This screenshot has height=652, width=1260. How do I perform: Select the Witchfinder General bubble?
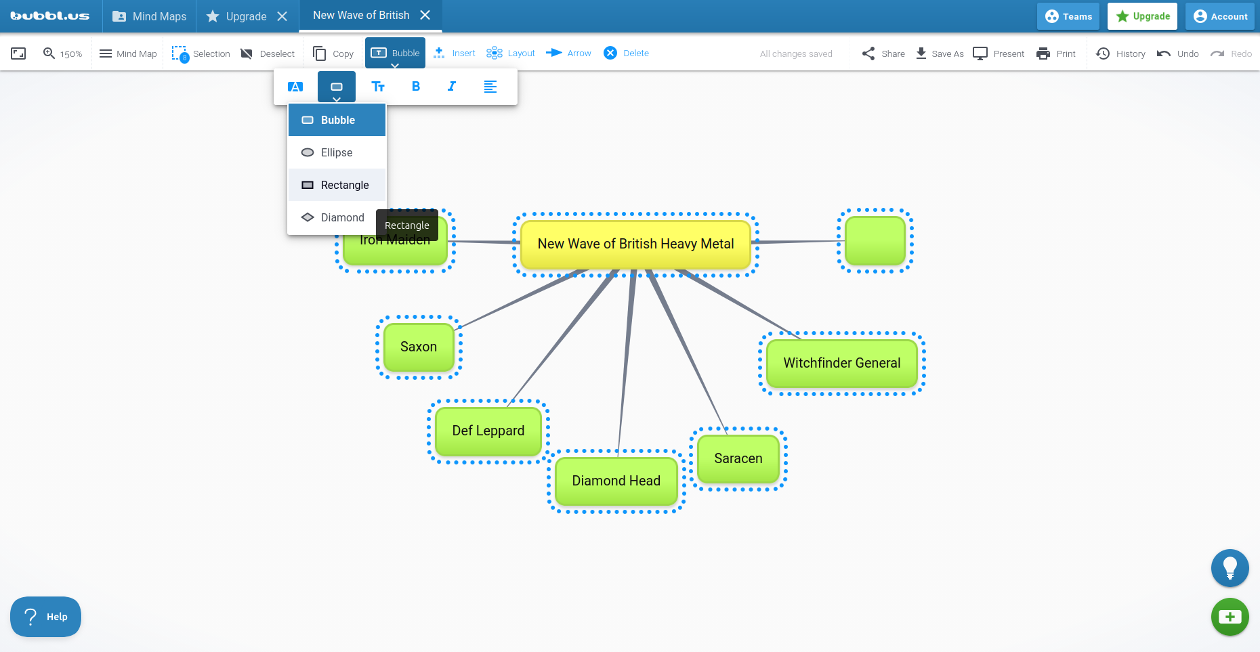pos(842,363)
